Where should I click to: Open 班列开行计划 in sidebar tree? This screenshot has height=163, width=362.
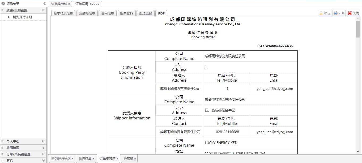tap(22, 17)
